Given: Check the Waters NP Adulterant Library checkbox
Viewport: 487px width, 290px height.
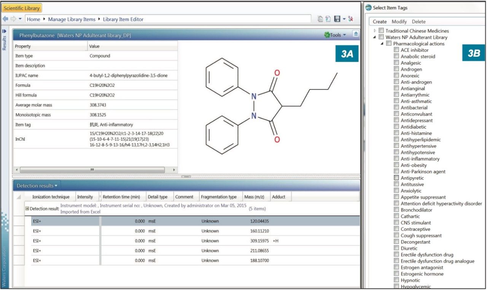Looking at the screenshot, I should pyautogui.click(x=381, y=37).
